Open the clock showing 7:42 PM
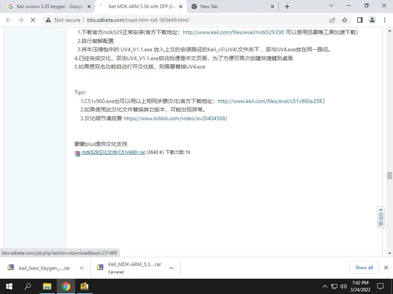The width and height of the screenshot is (393, 294). pyautogui.click(x=360, y=286)
